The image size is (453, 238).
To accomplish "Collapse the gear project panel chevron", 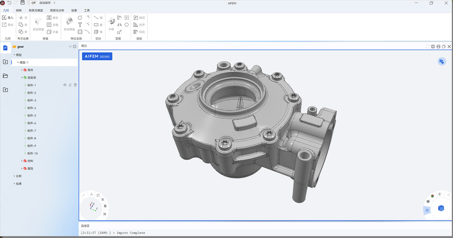I will click(70, 47).
